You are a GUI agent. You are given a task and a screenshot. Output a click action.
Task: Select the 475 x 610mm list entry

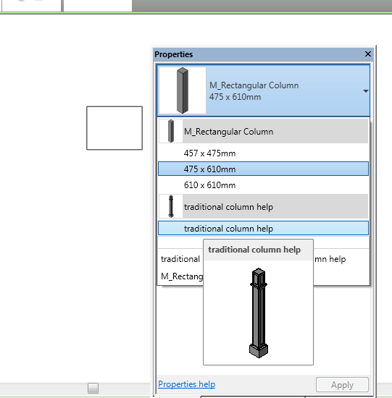[263, 169]
